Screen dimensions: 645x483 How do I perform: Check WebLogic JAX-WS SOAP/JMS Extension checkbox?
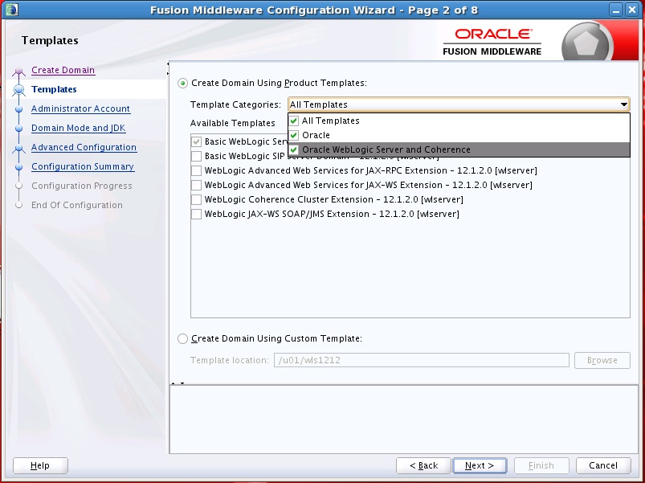click(197, 214)
